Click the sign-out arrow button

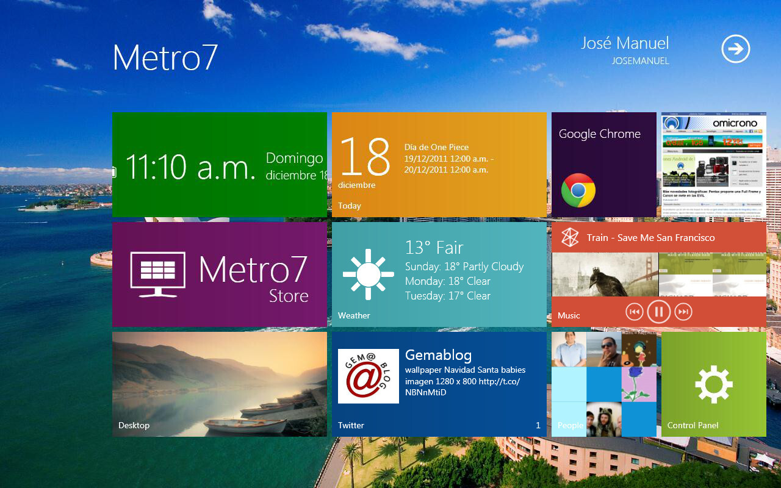click(735, 49)
